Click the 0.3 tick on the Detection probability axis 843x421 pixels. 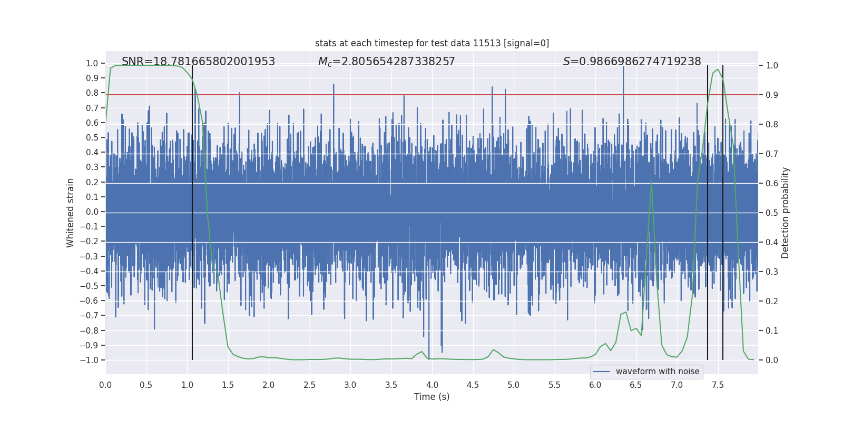[772, 272]
